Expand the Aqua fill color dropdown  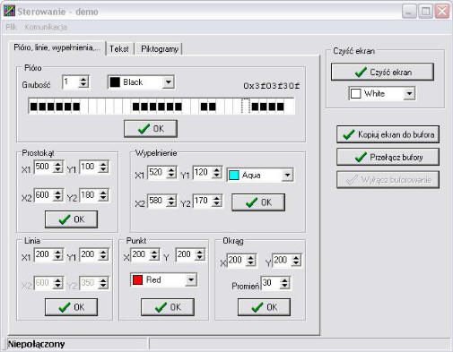tap(287, 175)
